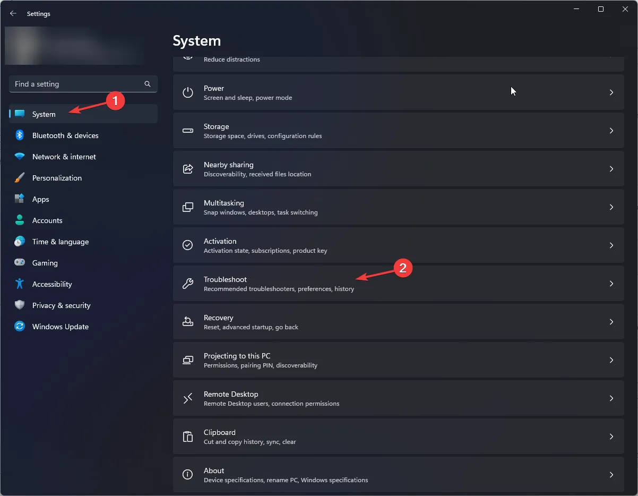This screenshot has height=496, width=638.
Task: Click the Network Wi-Fi icon in the sidebar
Action: pyautogui.click(x=20, y=157)
